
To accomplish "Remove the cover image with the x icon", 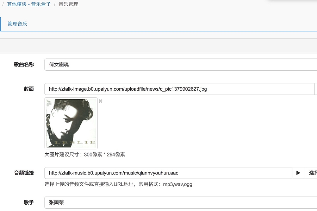I will [100, 101].
